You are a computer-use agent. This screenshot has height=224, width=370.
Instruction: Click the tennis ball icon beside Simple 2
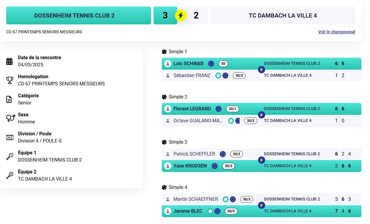click(x=164, y=97)
